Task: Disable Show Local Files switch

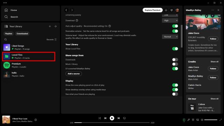Action: (x=175, y=49)
